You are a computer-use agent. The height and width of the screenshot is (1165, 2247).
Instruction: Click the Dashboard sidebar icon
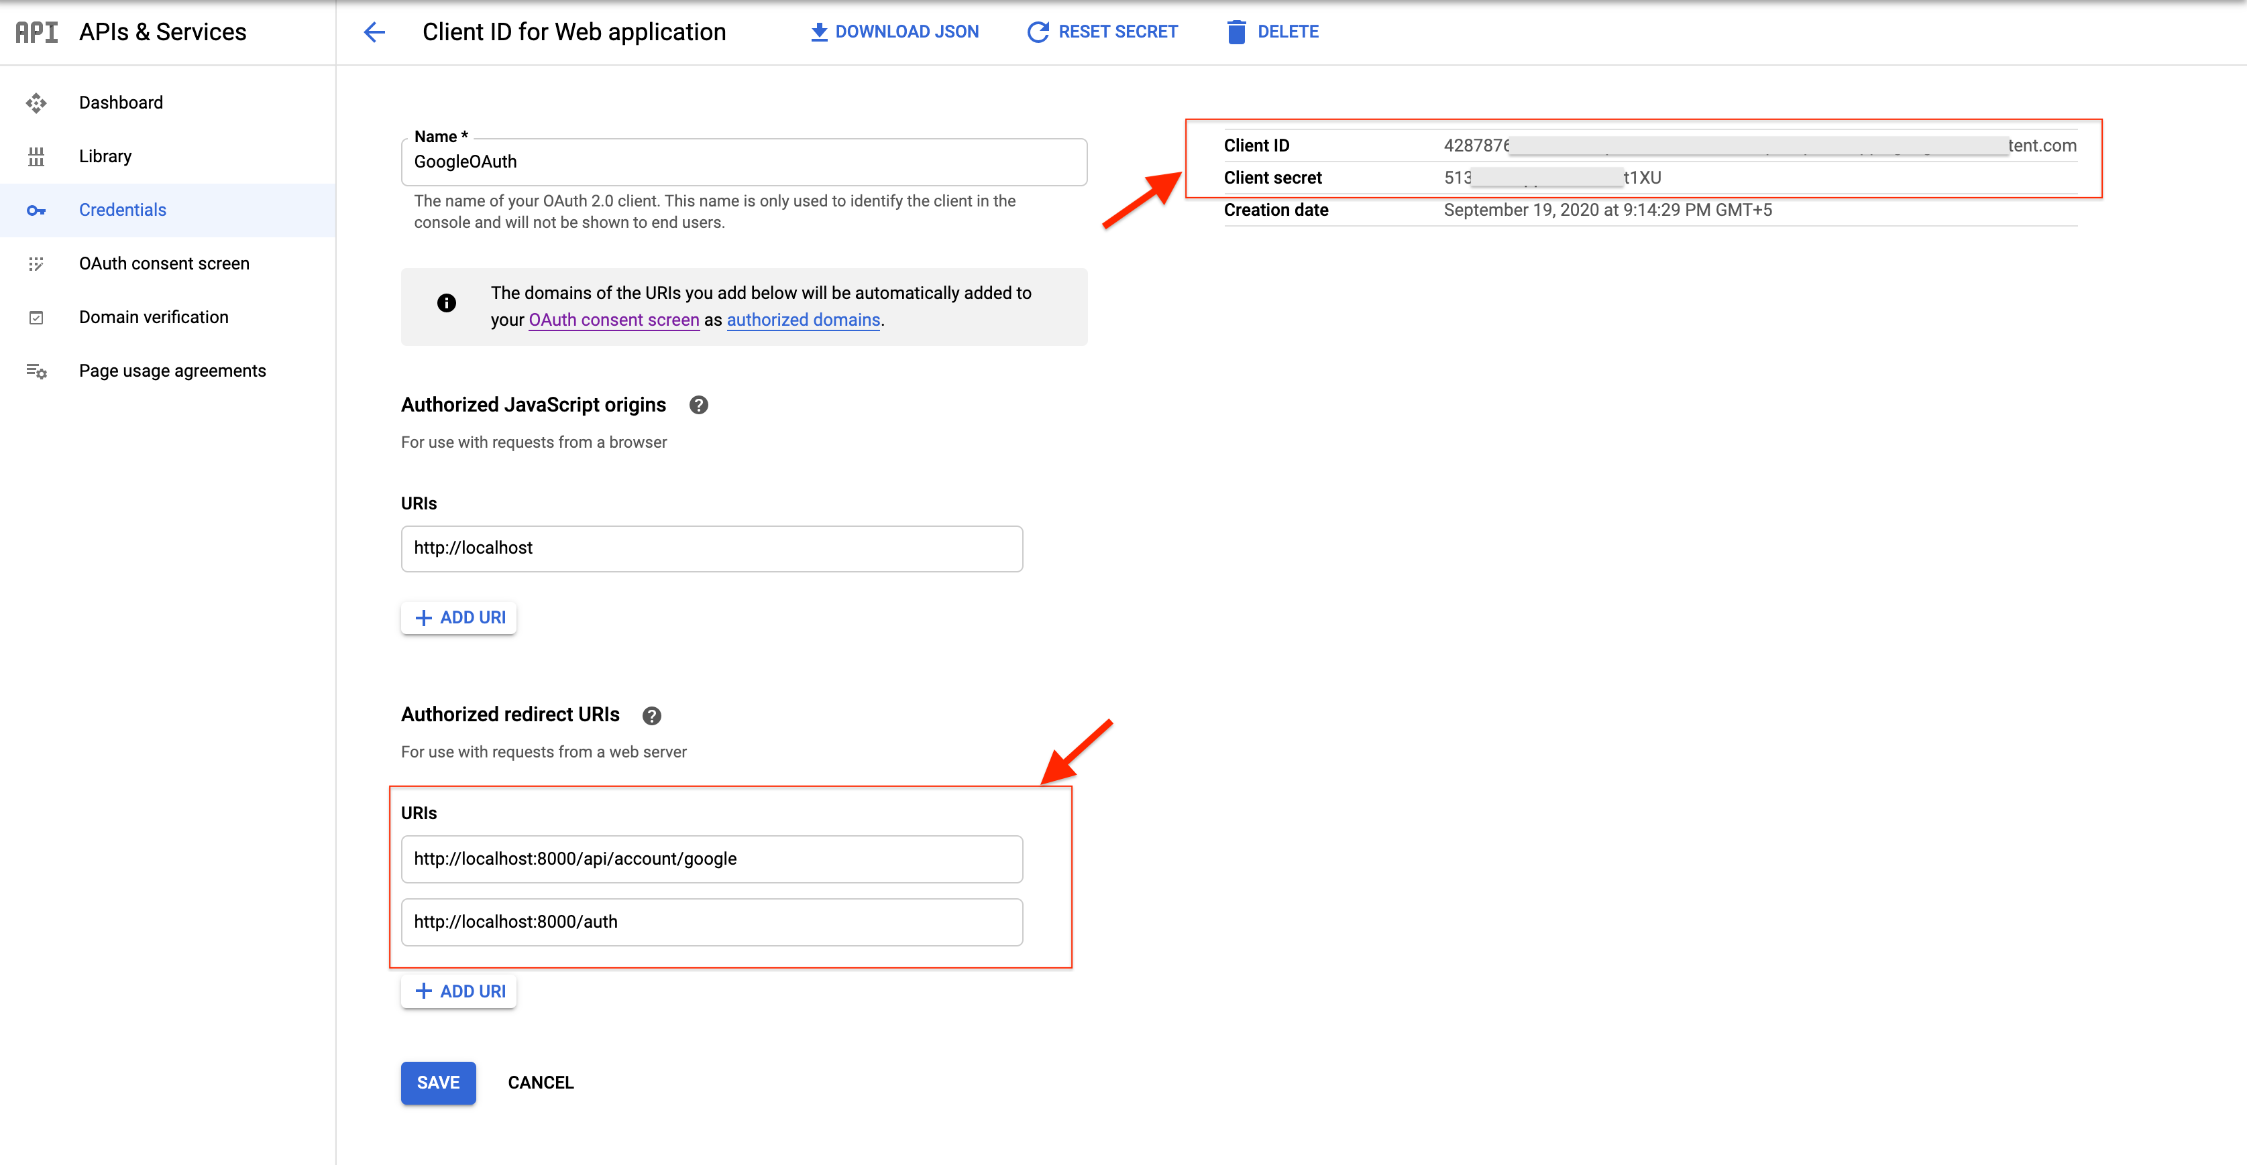(36, 103)
